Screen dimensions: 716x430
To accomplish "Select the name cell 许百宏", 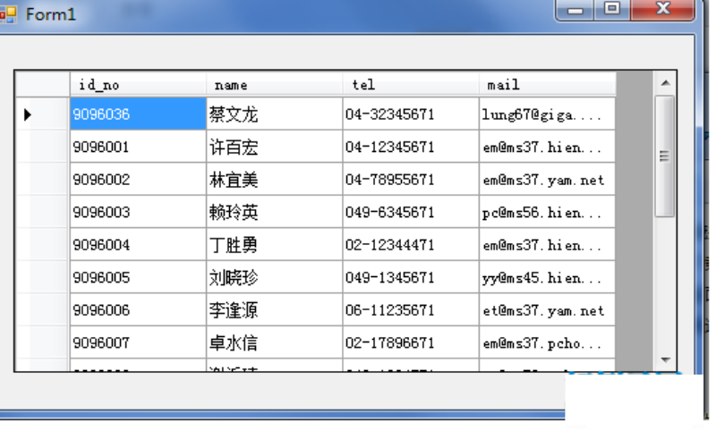I will pyautogui.click(x=274, y=147).
